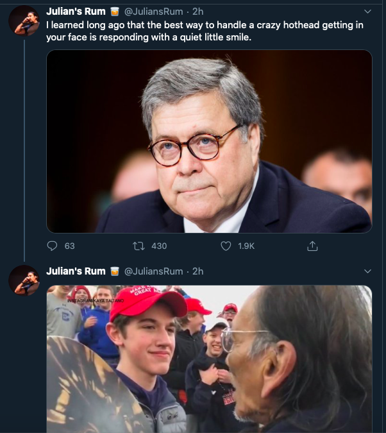
Task: Open the first tweet's 2h timestamp
Action: coord(198,12)
